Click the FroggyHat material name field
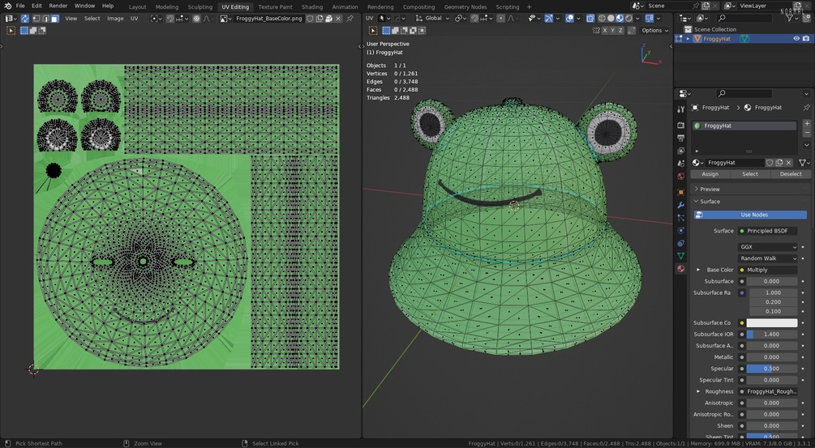The height and width of the screenshot is (448, 815). pyautogui.click(x=735, y=163)
